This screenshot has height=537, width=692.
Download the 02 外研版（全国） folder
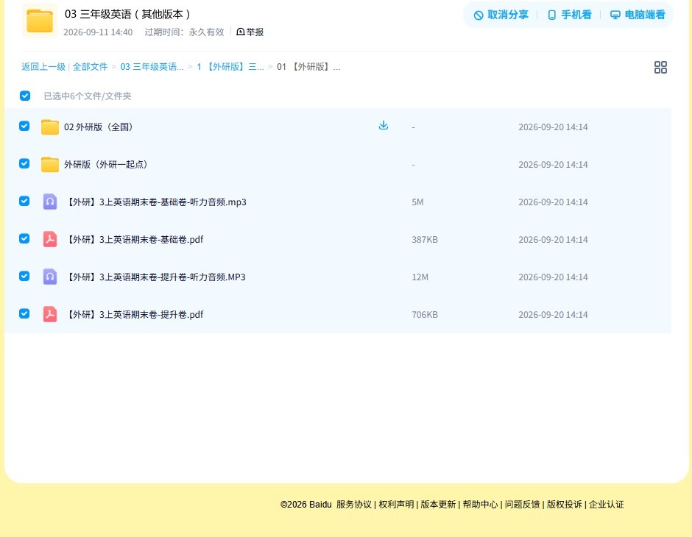coord(384,125)
